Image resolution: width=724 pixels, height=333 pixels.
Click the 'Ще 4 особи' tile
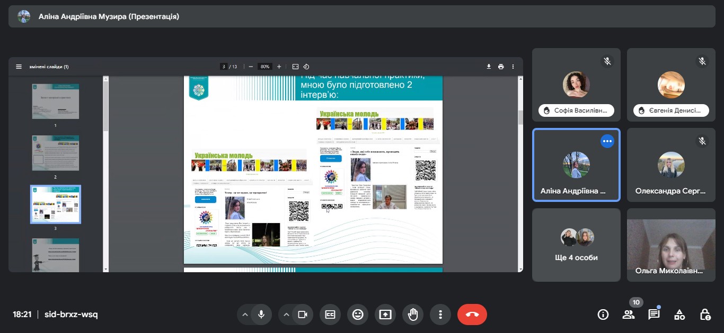click(576, 244)
